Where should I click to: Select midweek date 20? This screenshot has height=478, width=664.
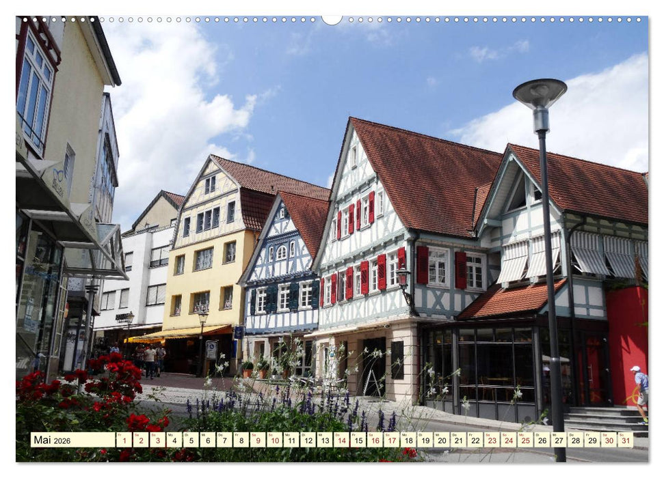pos(442,441)
